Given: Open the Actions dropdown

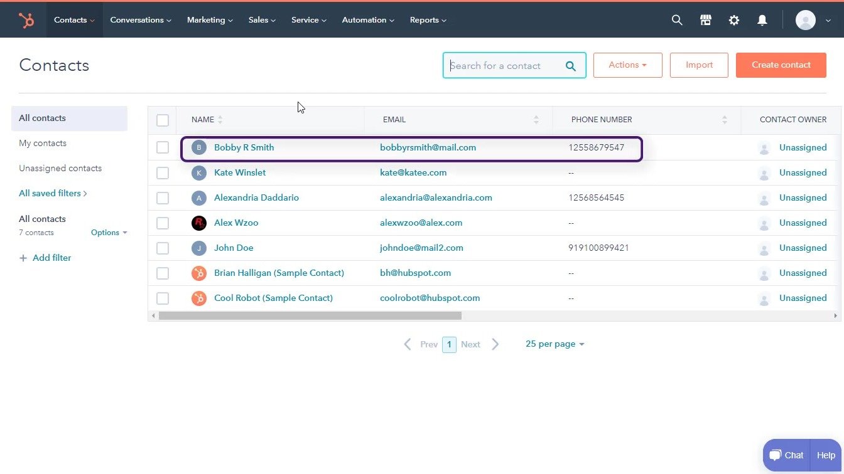Looking at the screenshot, I should (x=627, y=65).
